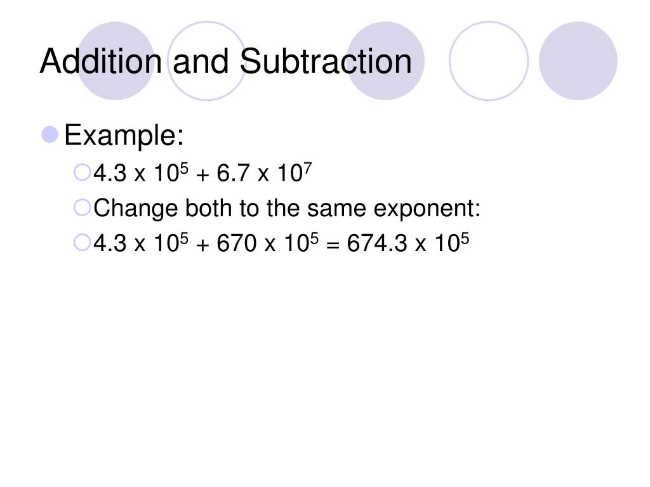Image resolution: width=650 pixels, height=487 pixels.
Task: Select the slide title "Addition and Subtraction"
Action: pos(226,62)
